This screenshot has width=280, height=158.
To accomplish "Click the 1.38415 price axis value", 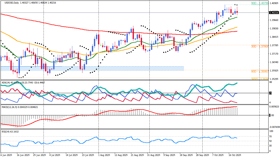I will point(275,37).
